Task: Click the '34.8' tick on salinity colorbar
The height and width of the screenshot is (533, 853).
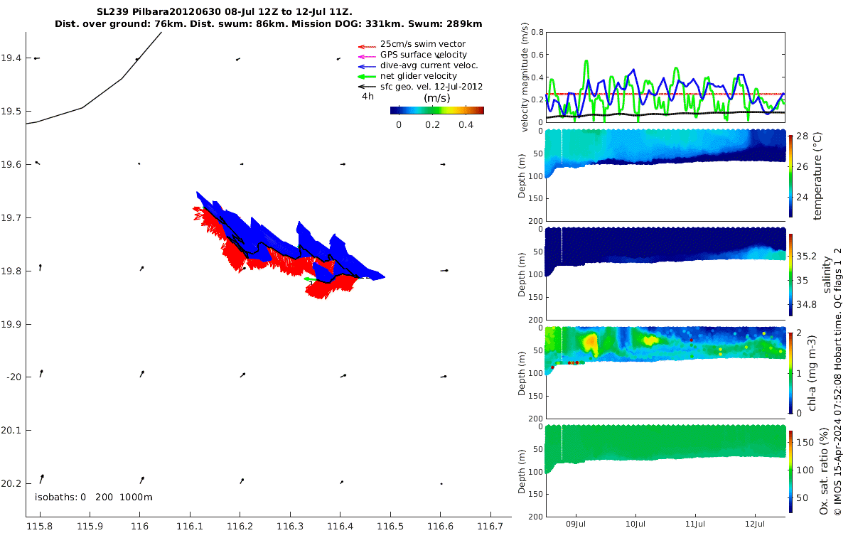Action: (x=805, y=304)
